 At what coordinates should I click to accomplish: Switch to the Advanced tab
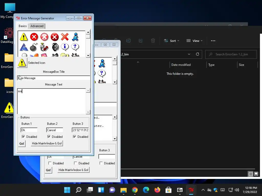pyautogui.click(x=37, y=26)
